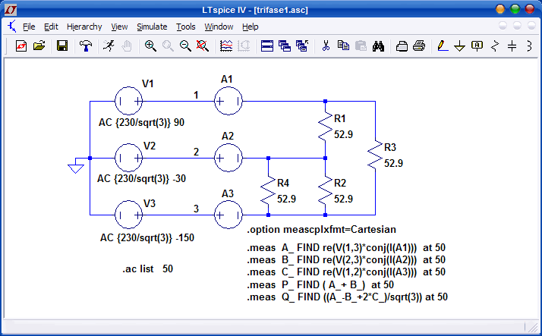
Task: Click the binoculars Find icon
Action: pos(378,46)
